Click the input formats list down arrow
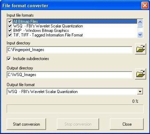Image resolution: width=150 pixels, height=134 pixels. pos(140,34)
